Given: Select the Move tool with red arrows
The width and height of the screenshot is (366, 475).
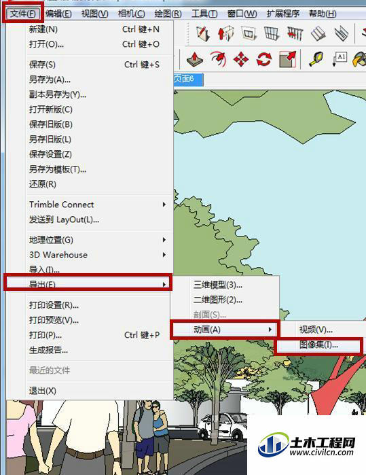Looking at the screenshot, I should [x=241, y=59].
